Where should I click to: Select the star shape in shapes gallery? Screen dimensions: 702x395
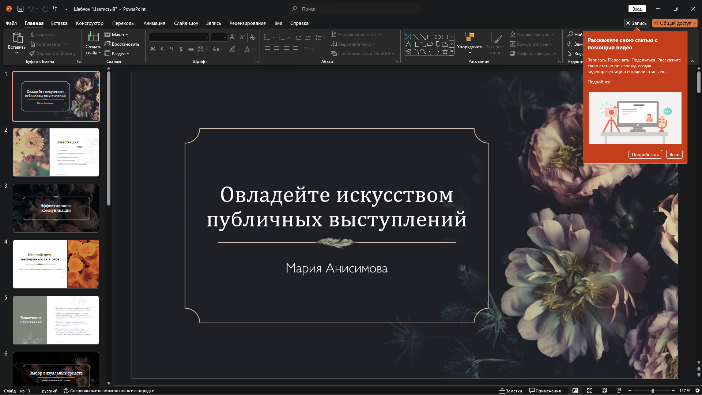445,52
